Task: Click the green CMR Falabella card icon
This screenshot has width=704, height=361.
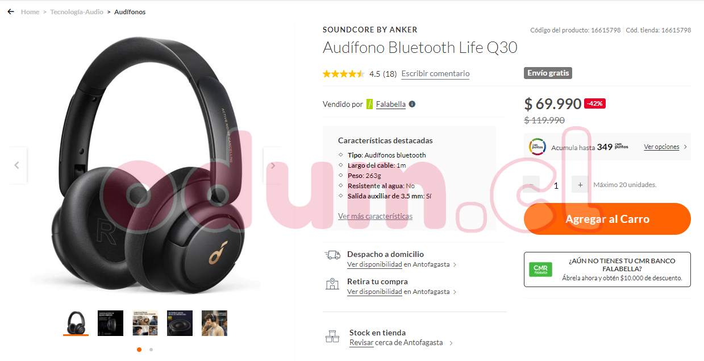Action: pos(540,270)
